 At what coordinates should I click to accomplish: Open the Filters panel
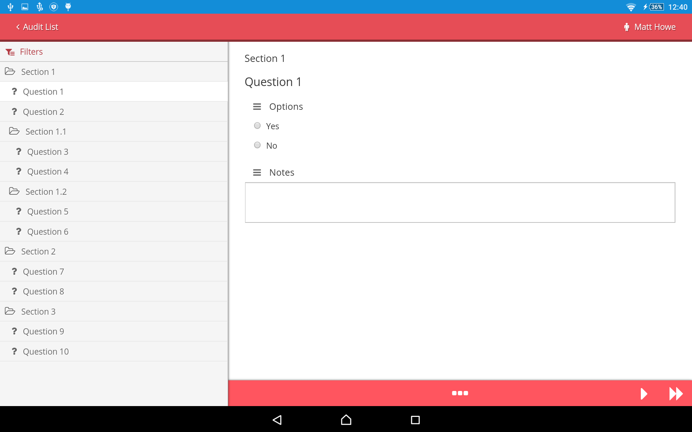coord(114,52)
